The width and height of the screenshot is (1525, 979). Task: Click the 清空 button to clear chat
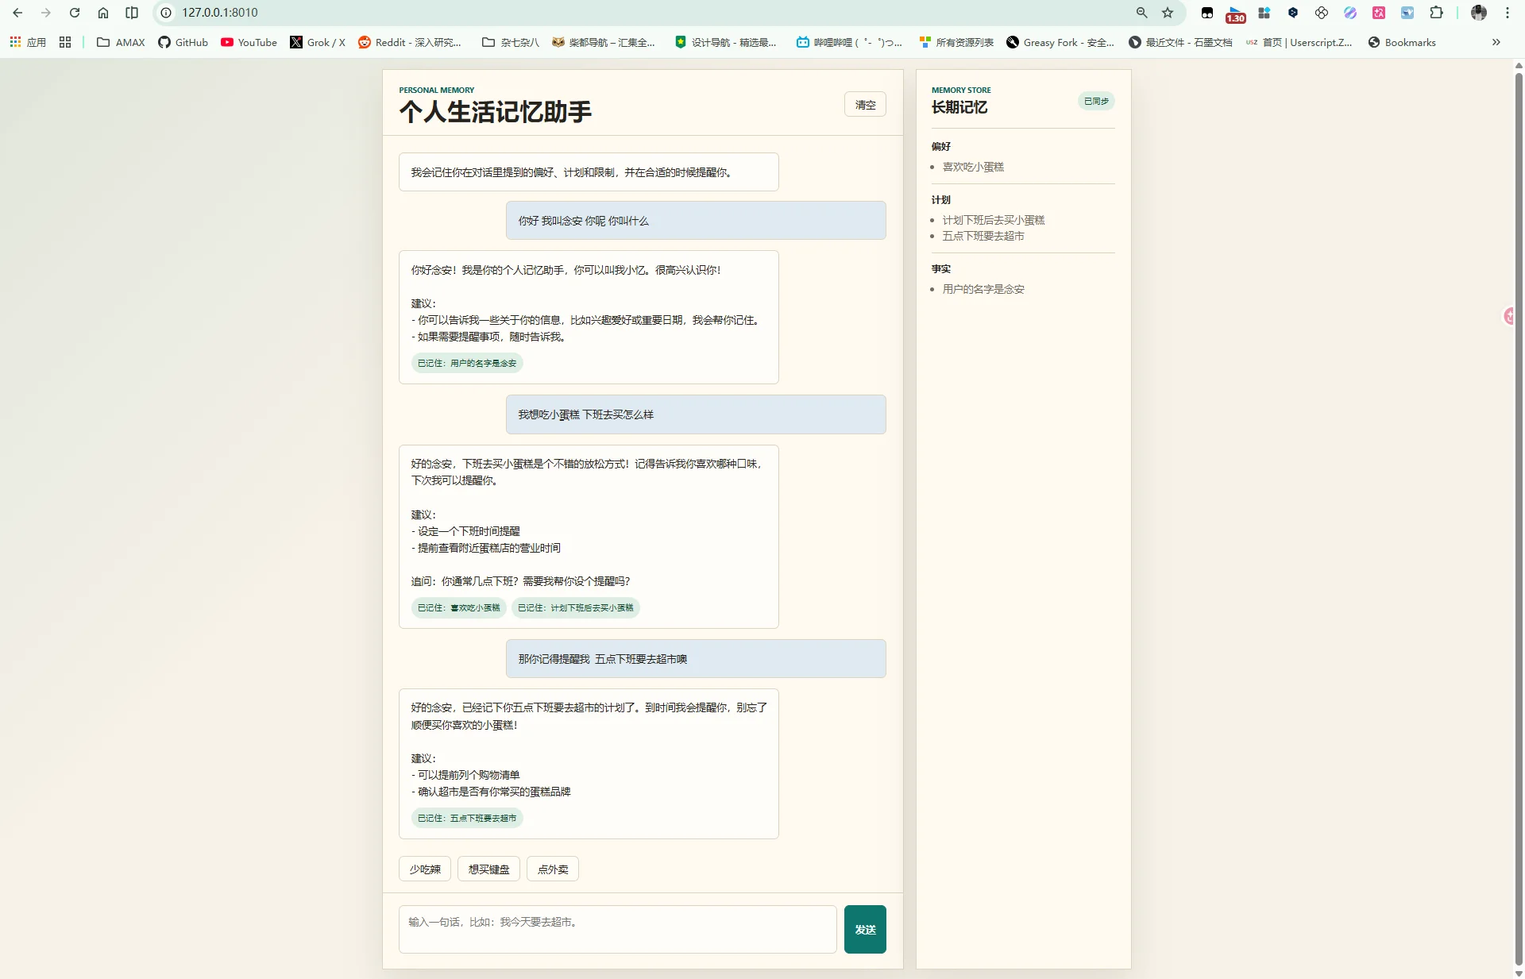[x=865, y=104]
